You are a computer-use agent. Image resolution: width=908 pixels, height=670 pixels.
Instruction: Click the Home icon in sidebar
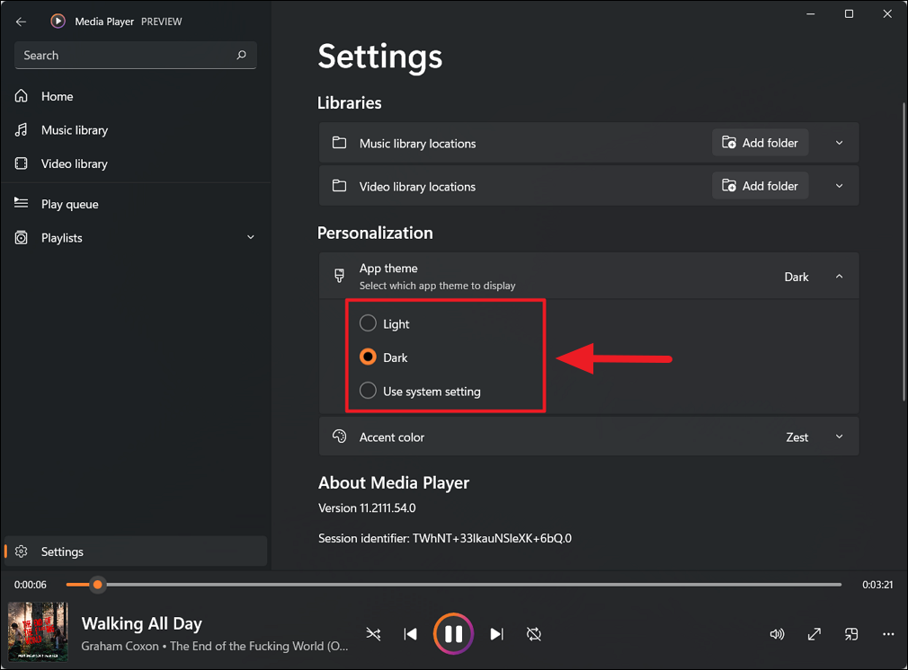(x=22, y=95)
